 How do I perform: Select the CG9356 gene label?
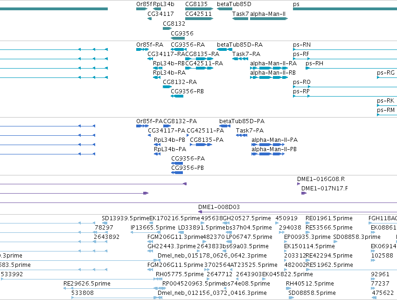pyautogui.click(x=182, y=34)
